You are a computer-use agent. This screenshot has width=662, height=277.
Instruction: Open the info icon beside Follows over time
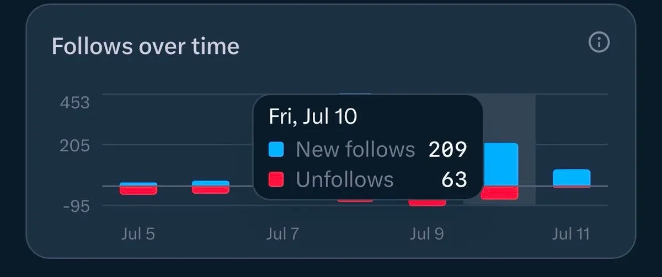[x=599, y=42]
